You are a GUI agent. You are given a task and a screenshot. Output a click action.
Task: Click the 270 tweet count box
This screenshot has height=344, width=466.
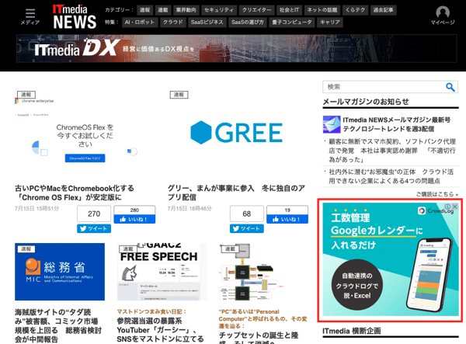pyautogui.click(x=94, y=214)
